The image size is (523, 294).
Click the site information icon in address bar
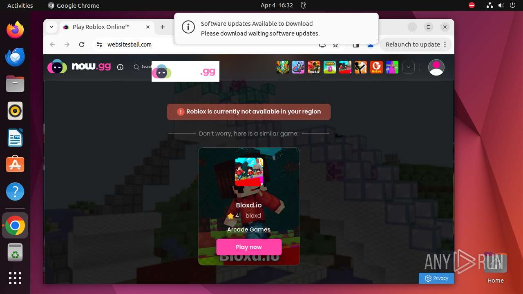pos(99,45)
